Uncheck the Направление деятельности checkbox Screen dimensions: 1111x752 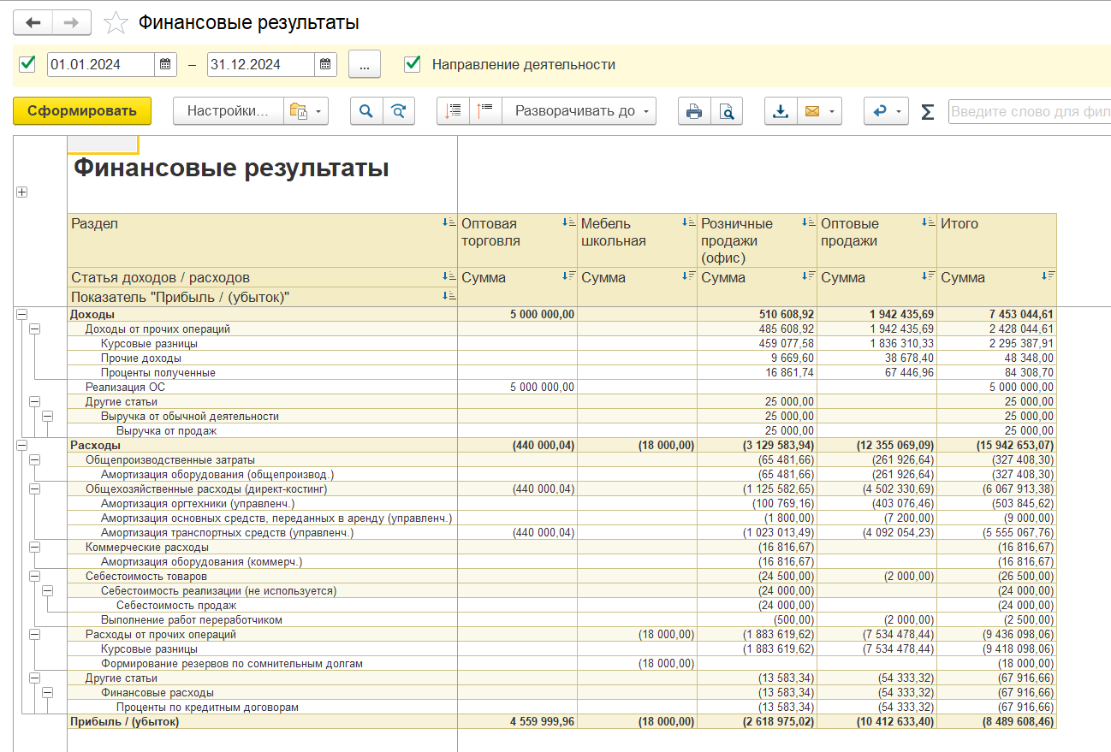[413, 63]
